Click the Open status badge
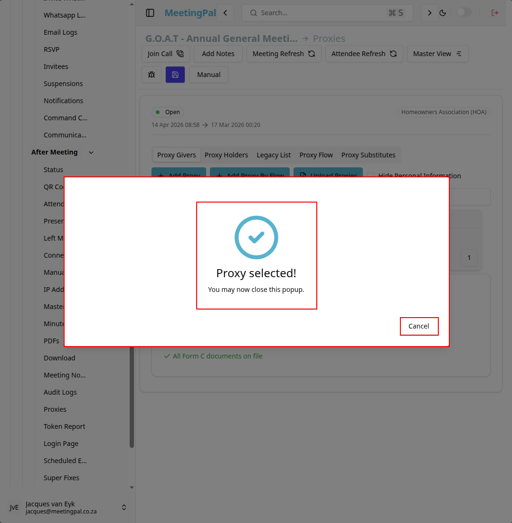The height and width of the screenshot is (523, 512). click(x=168, y=112)
